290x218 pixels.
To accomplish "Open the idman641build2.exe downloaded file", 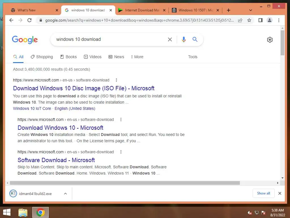I will click(x=35, y=194).
